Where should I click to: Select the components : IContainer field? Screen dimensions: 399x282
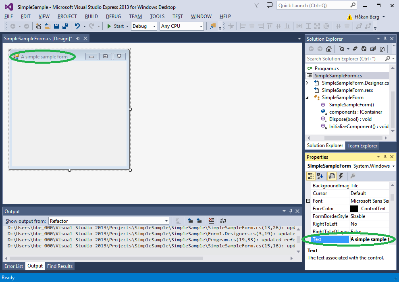click(x=355, y=112)
